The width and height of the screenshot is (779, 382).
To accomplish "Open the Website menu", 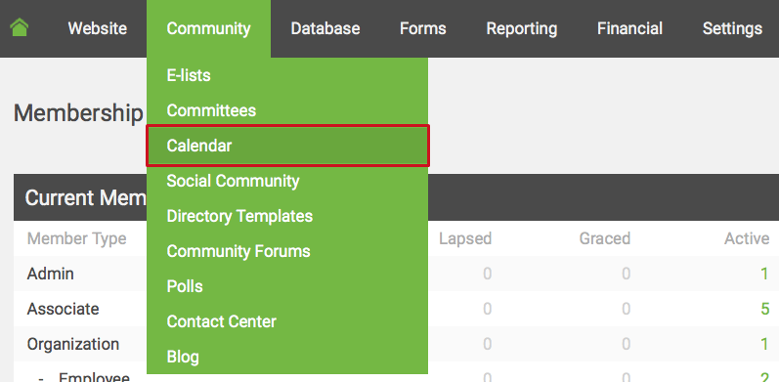I will point(98,28).
